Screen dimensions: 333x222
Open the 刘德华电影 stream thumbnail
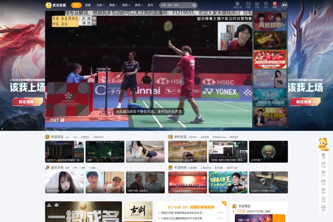[145, 182]
